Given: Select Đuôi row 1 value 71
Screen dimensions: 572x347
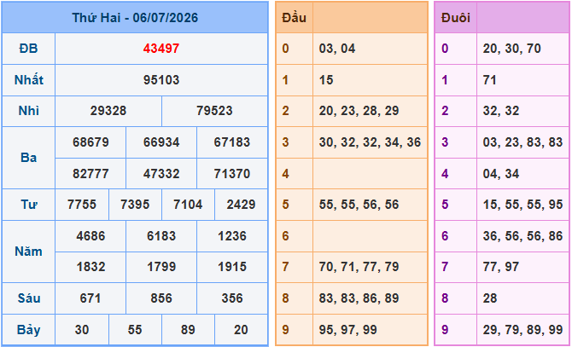Looking at the screenshot, I should click(x=489, y=80).
